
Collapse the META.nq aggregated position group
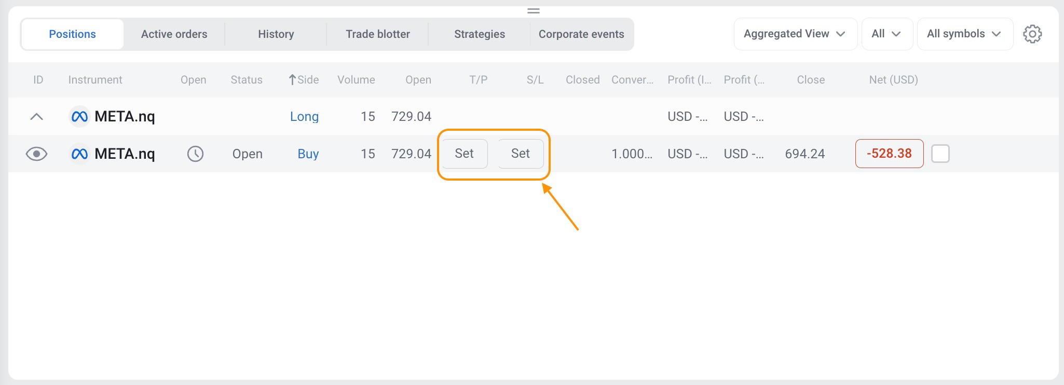[x=36, y=117]
